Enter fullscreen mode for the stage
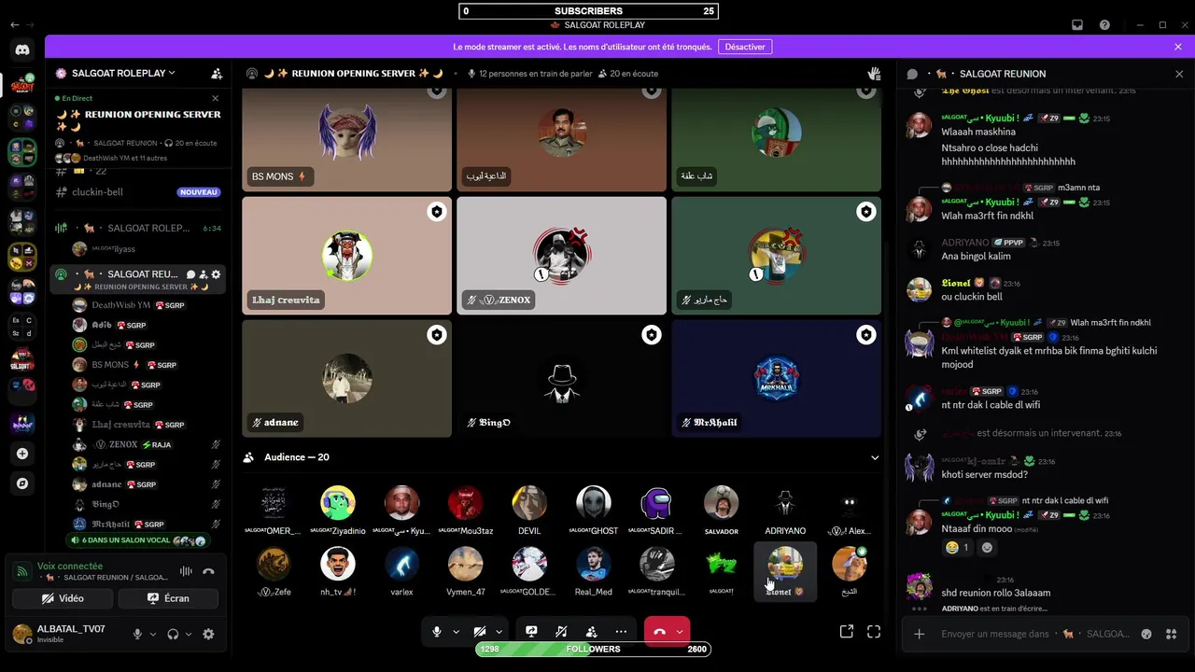This screenshot has width=1195, height=672. 874,632
